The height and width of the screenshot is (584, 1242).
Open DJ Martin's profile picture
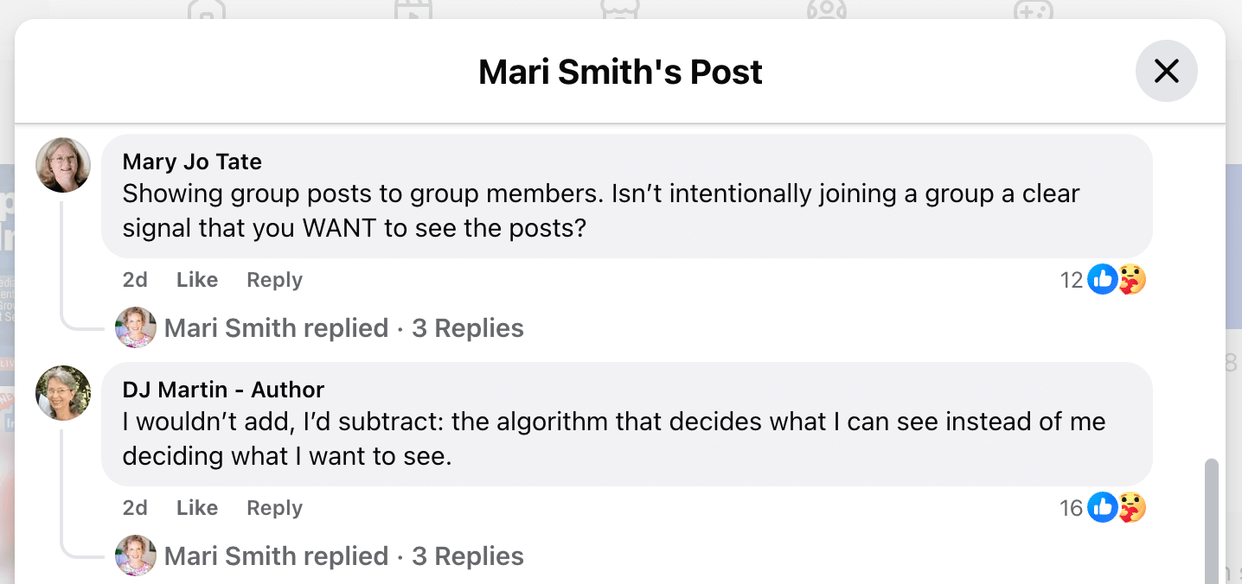point(61,392)
